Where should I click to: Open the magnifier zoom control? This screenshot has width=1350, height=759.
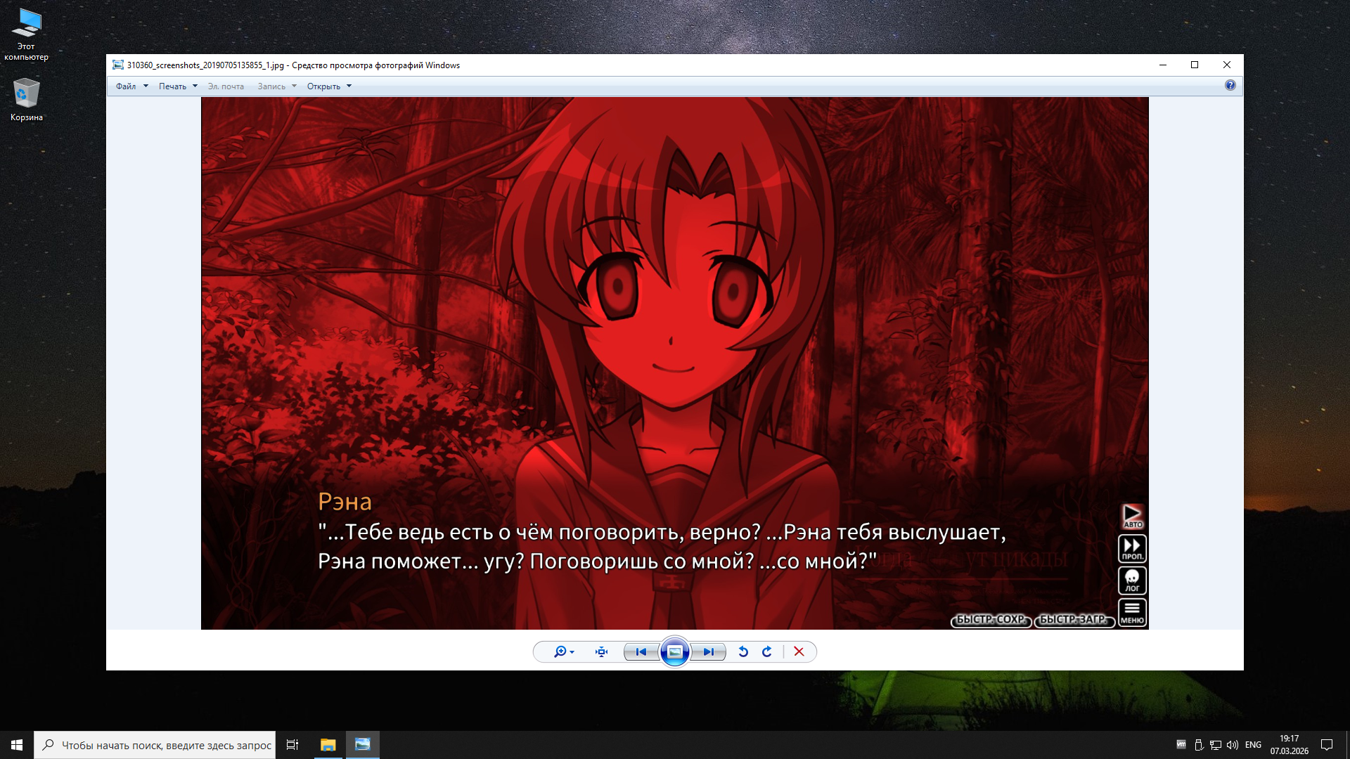coord(564,651)
